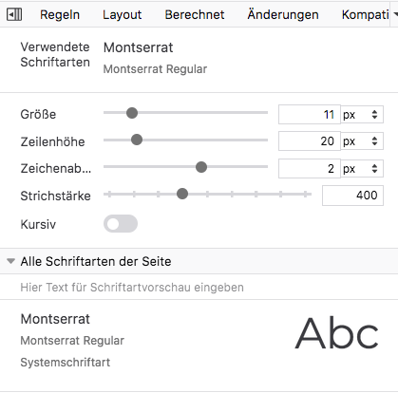
Task: Open the Berechnet tab
Action: (x=195, y=14)
